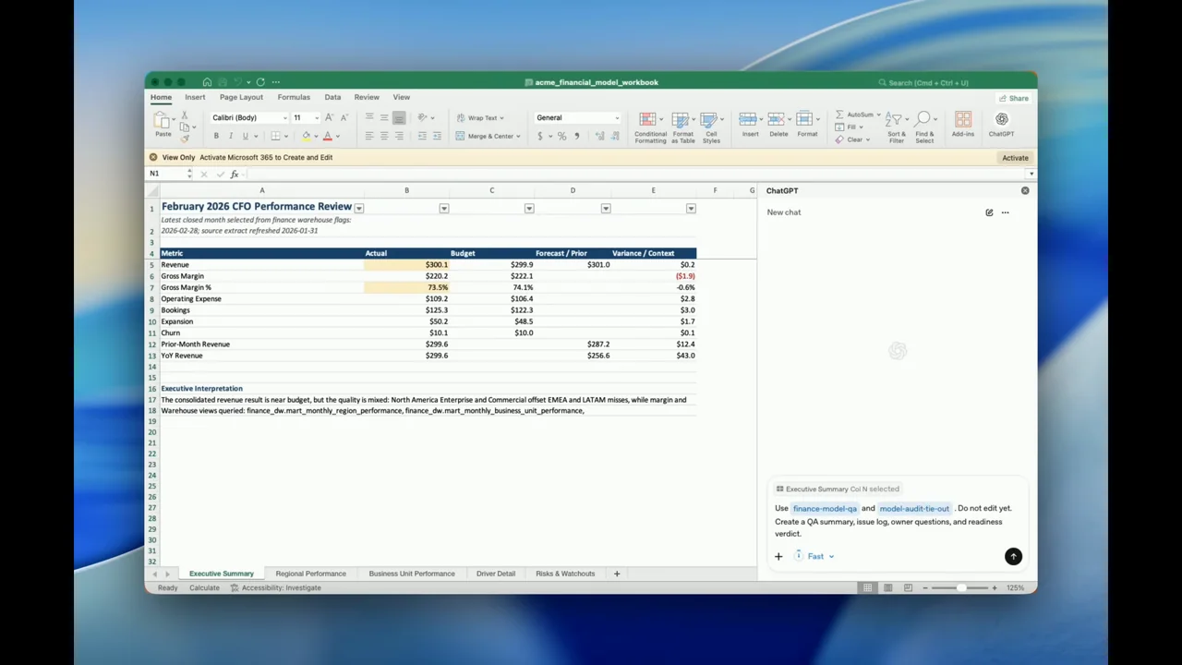Click the Fill Color bucket icon
The width and height of the screenshot is (1182, 665).
pos(306,136)
